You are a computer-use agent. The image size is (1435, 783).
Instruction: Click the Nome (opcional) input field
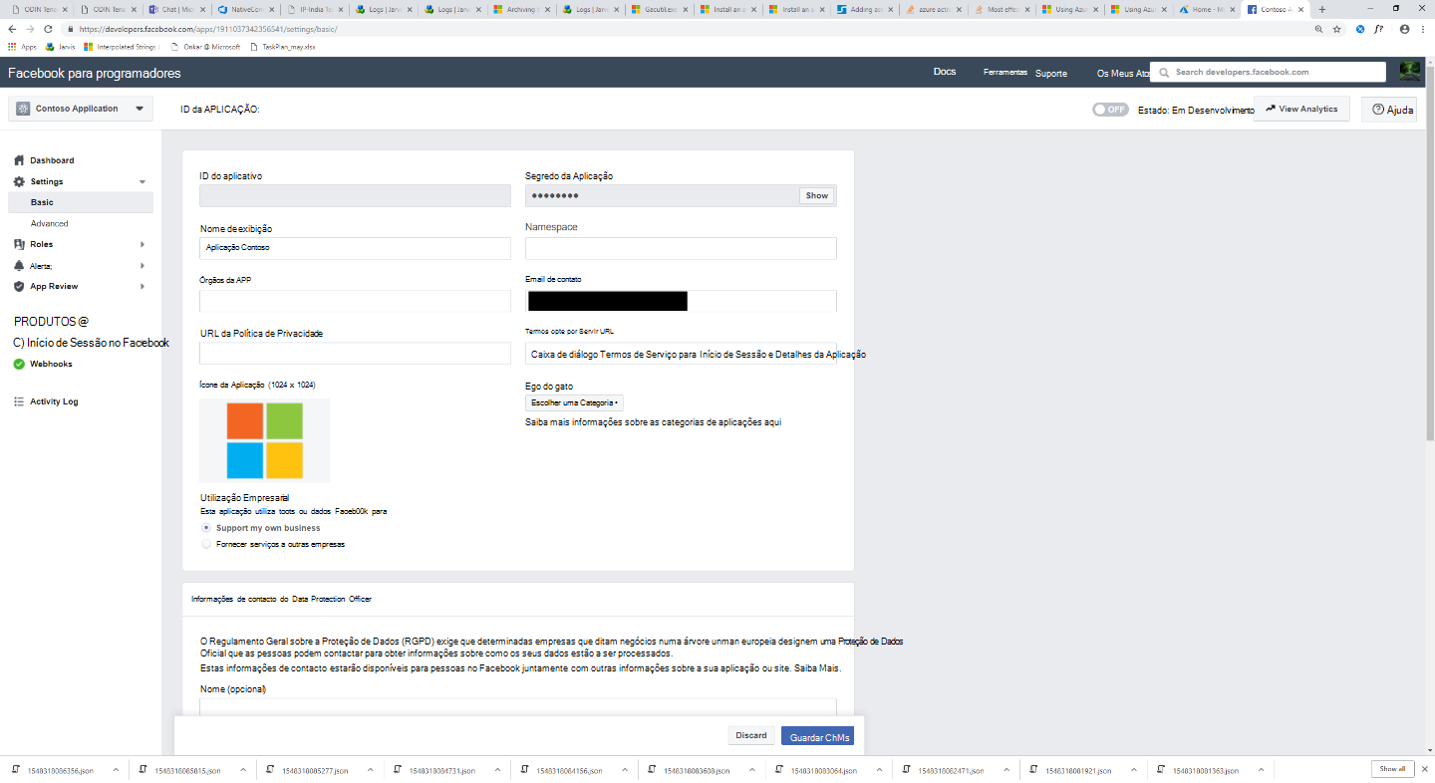(518, 707)
